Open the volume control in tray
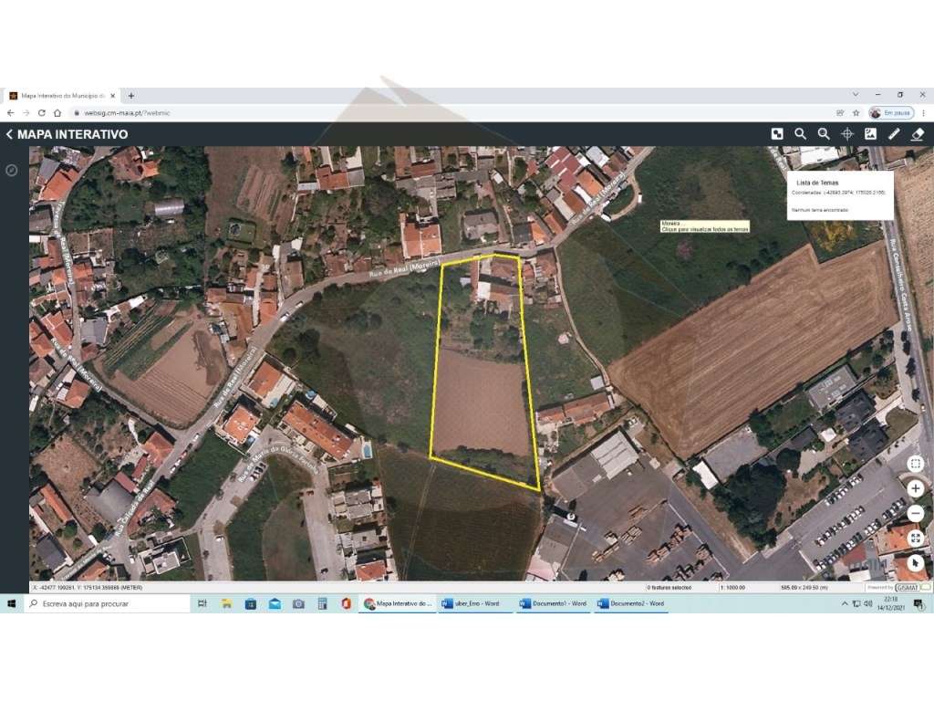 (x=868, y=604)
